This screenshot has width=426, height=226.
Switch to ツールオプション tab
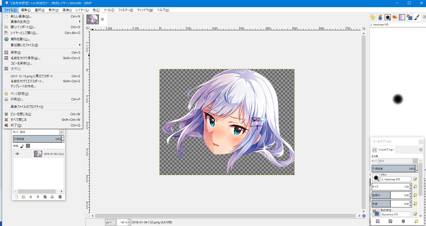click(x=383, y=150)
